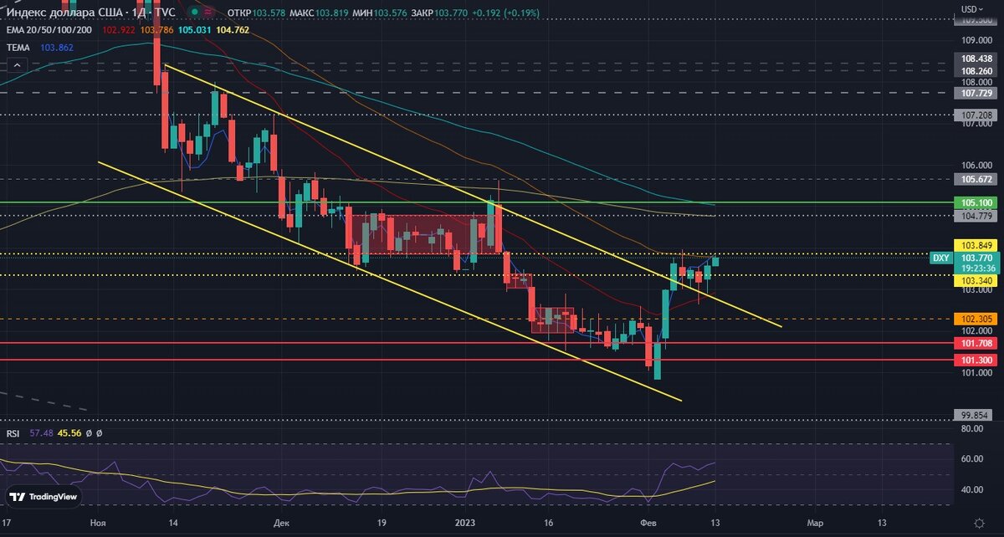Click the second Ø icon in the RSI legend

pos(99,433)
